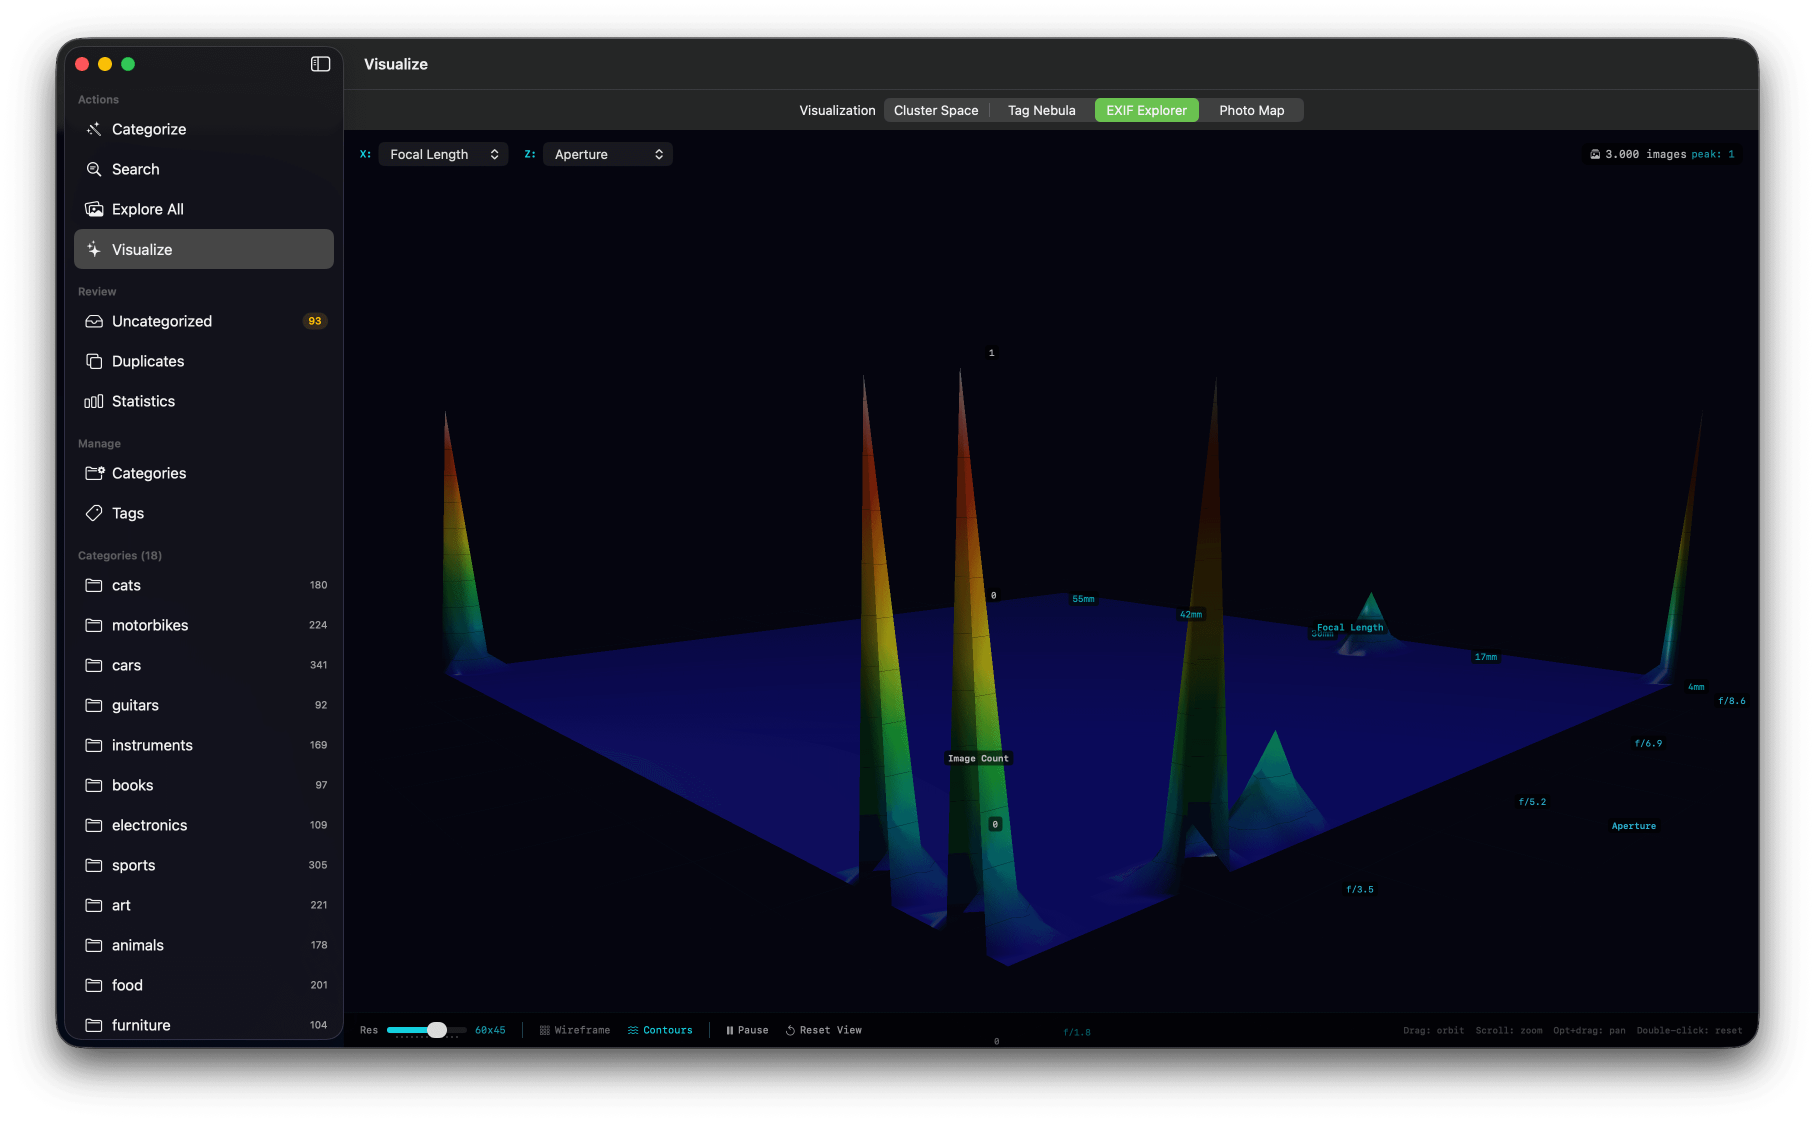Screen dimensions: 1815x1122
Task: Click the Uncategorized tray icon
Action: (93, 321)
